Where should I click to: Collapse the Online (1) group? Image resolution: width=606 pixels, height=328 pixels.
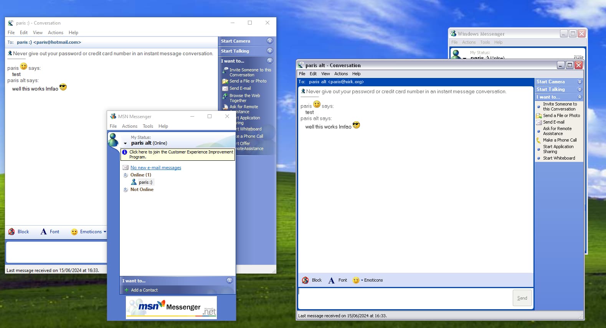click(x=125, y=175)
